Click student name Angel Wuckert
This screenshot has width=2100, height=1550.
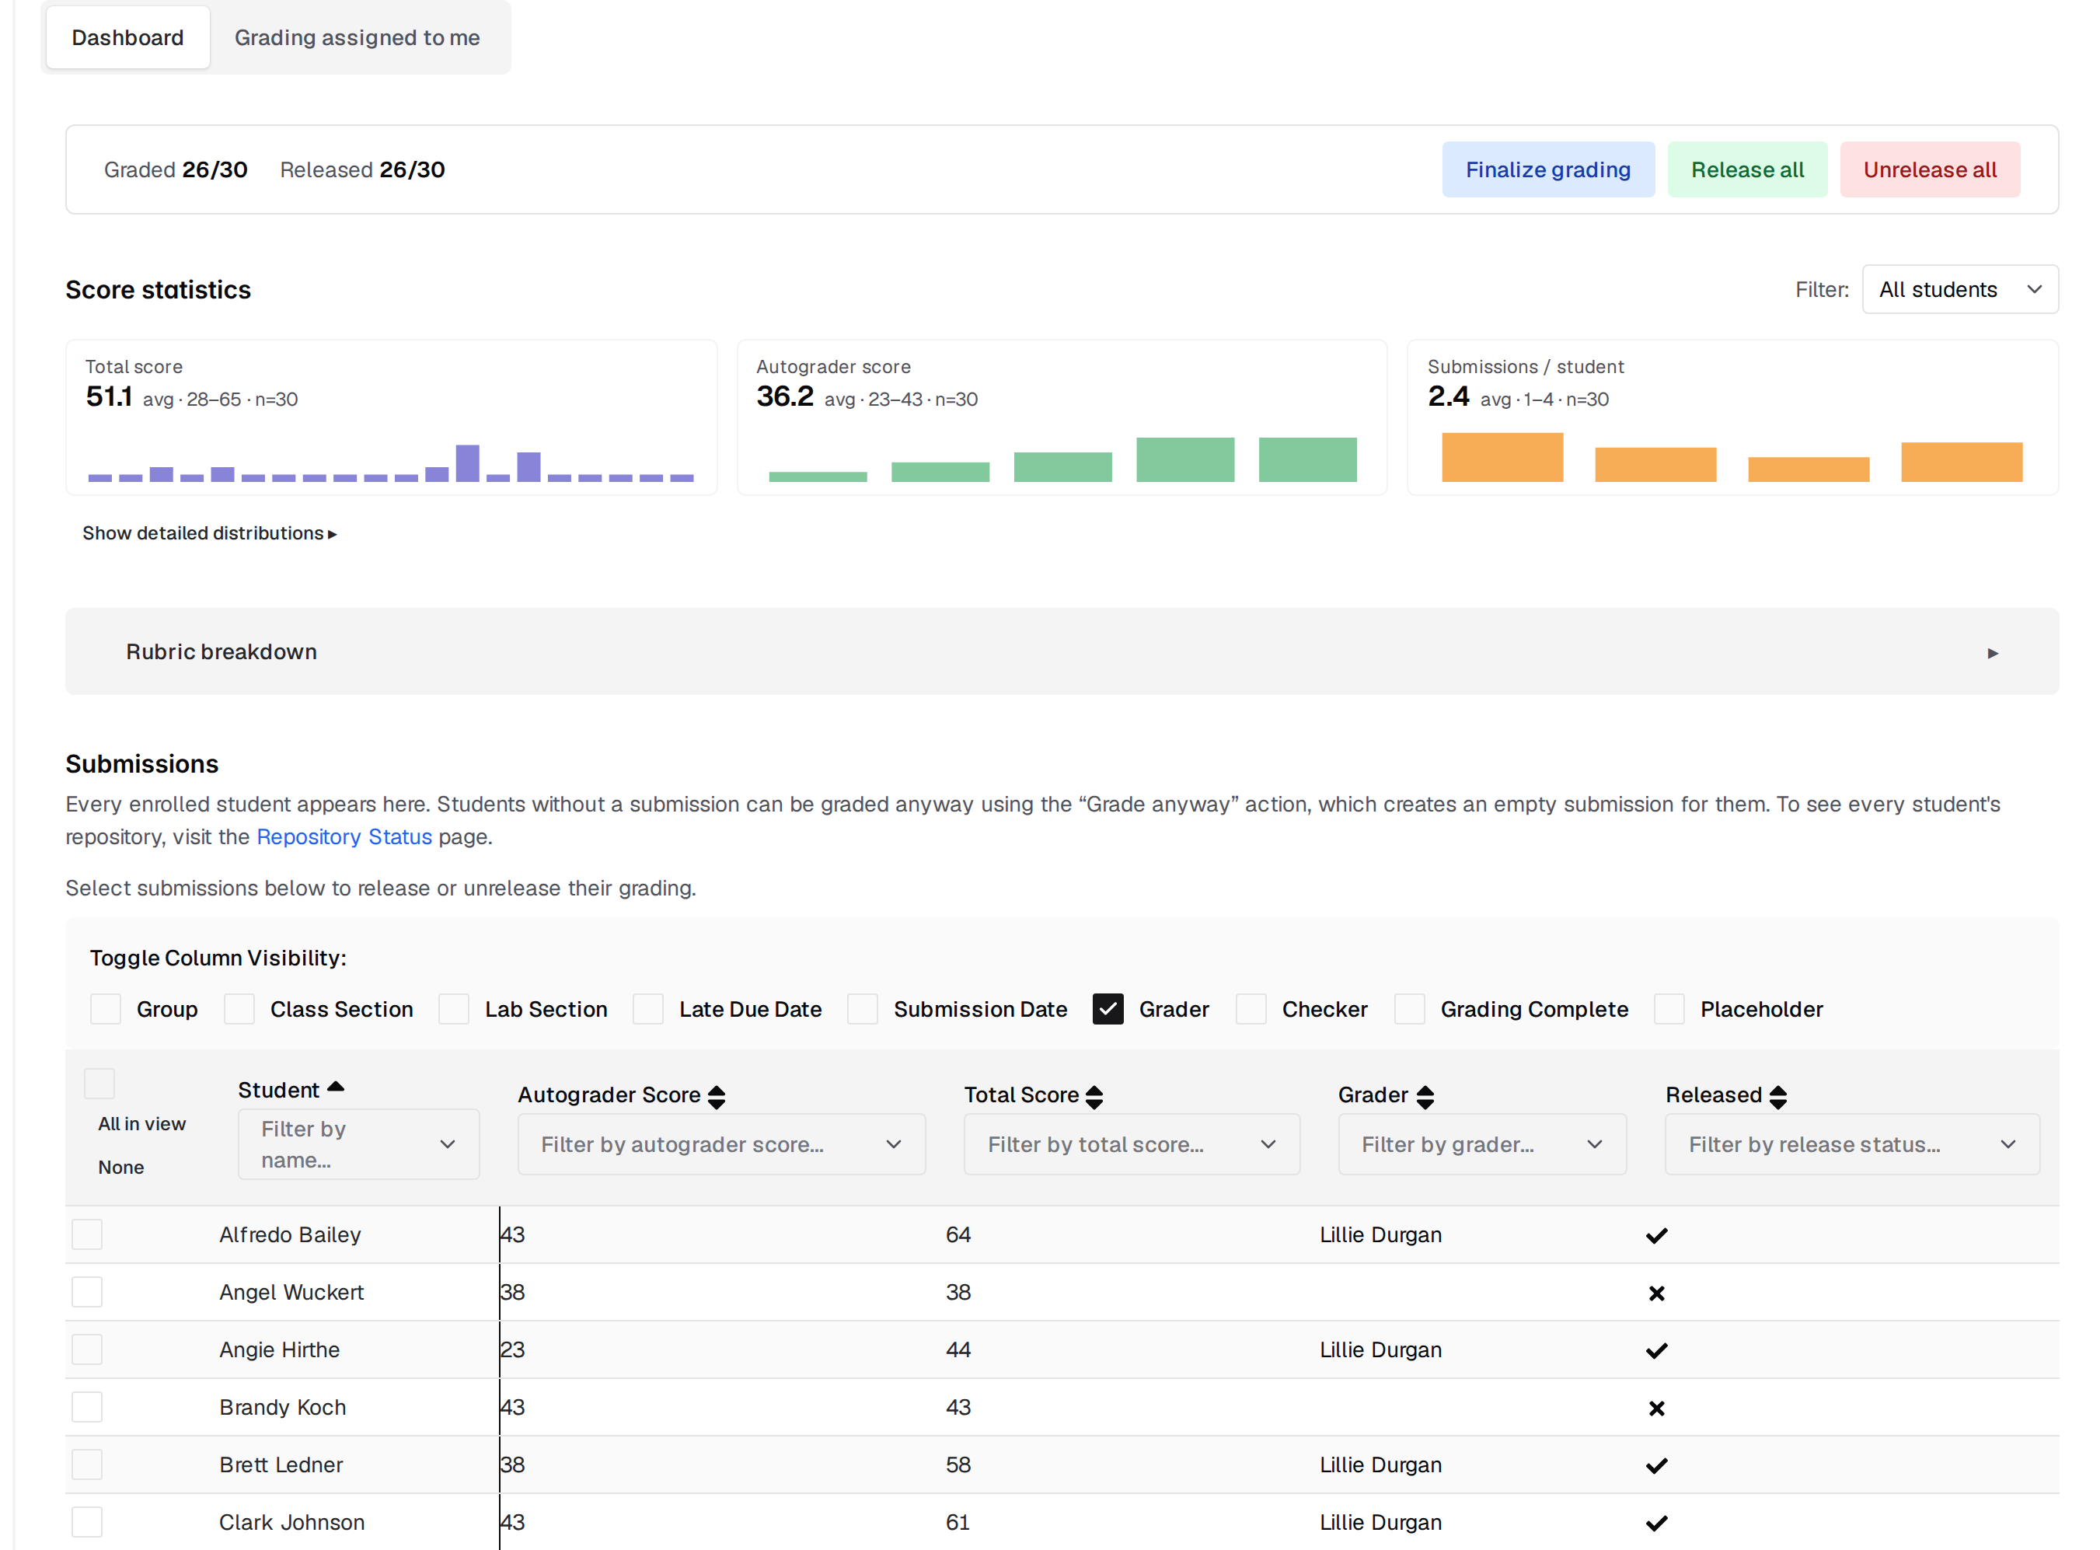[291, 1292]
